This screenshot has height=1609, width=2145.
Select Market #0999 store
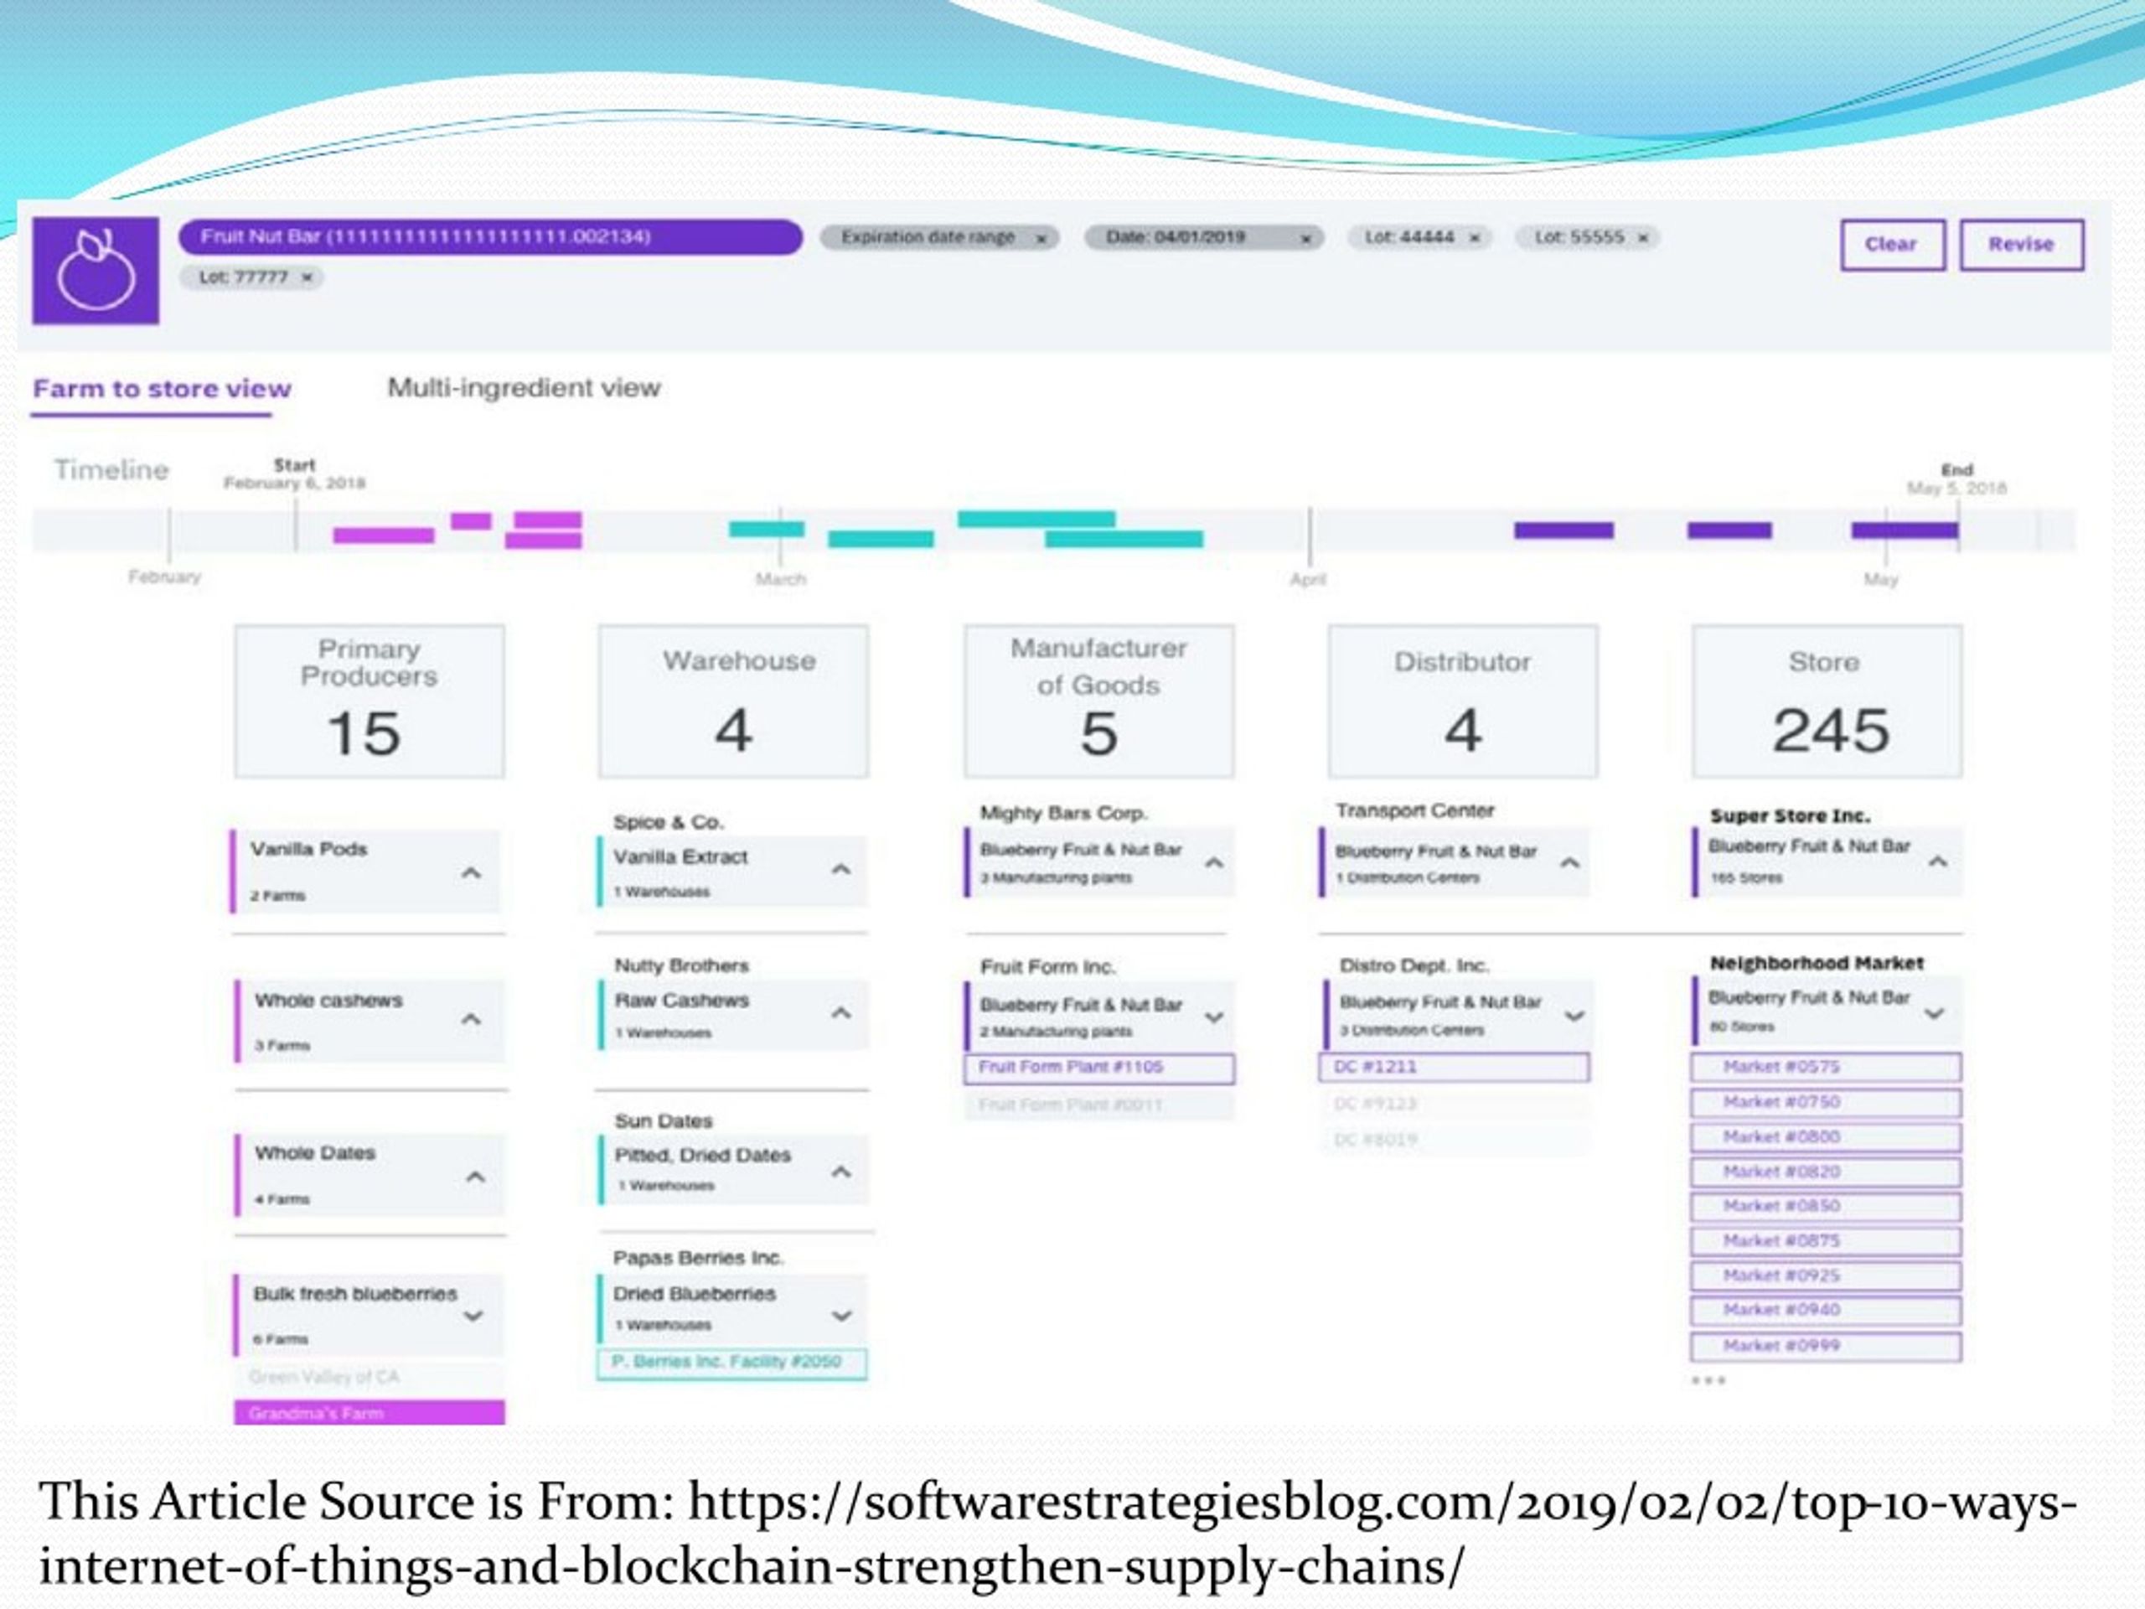tap(1826, 1346)
